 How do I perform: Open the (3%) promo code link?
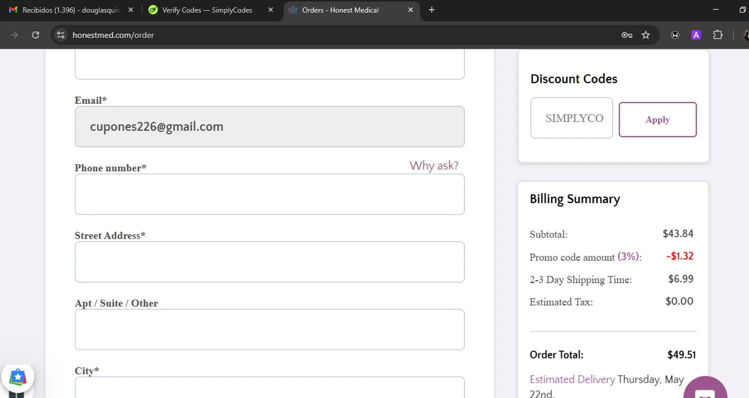point(628,257)
